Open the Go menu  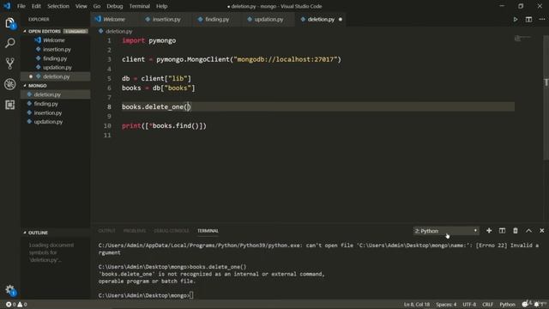(x=97, y=6)
